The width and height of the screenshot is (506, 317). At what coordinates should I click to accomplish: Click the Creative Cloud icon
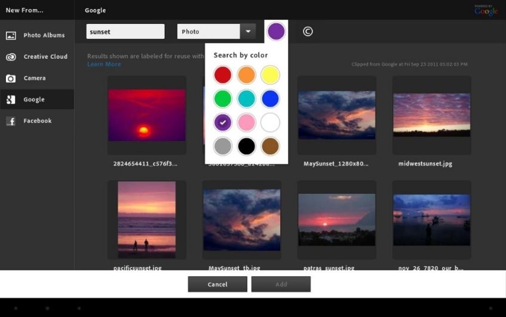(x=11, y=57)
